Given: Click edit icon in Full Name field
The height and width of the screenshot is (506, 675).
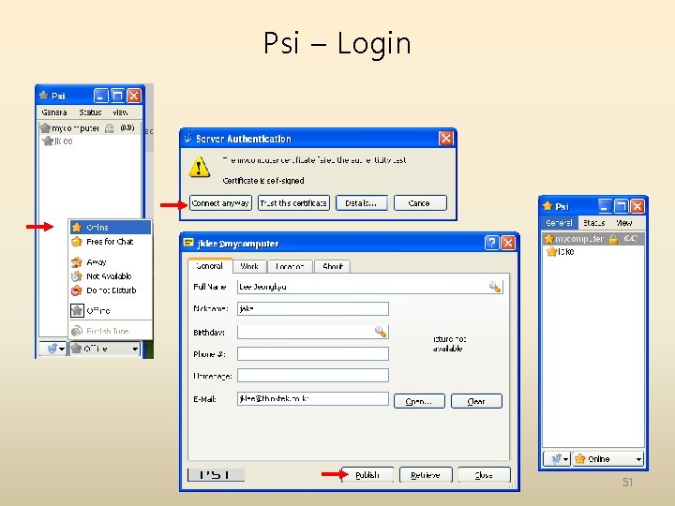Looking at the screenshot, I should (x=495, y=287).
